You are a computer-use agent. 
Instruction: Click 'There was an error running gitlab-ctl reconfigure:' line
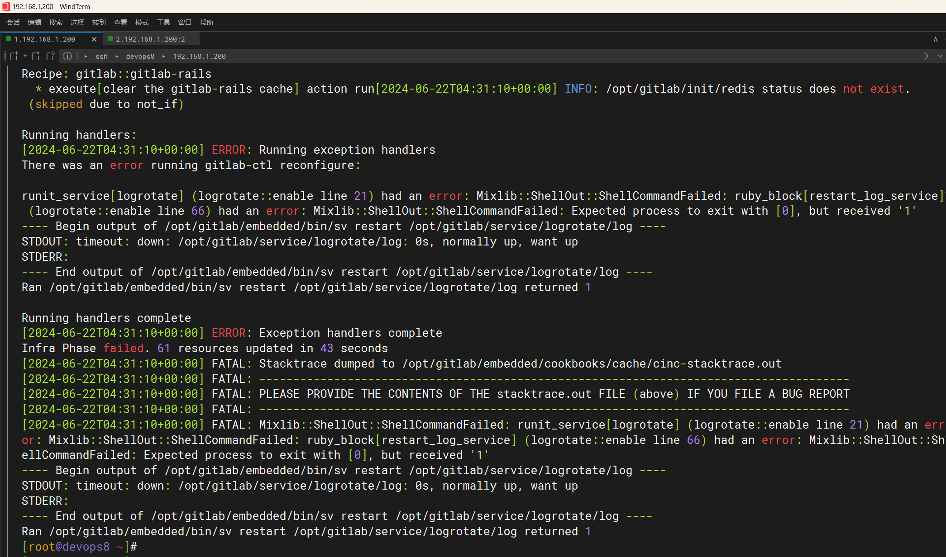tap(191, 165)
